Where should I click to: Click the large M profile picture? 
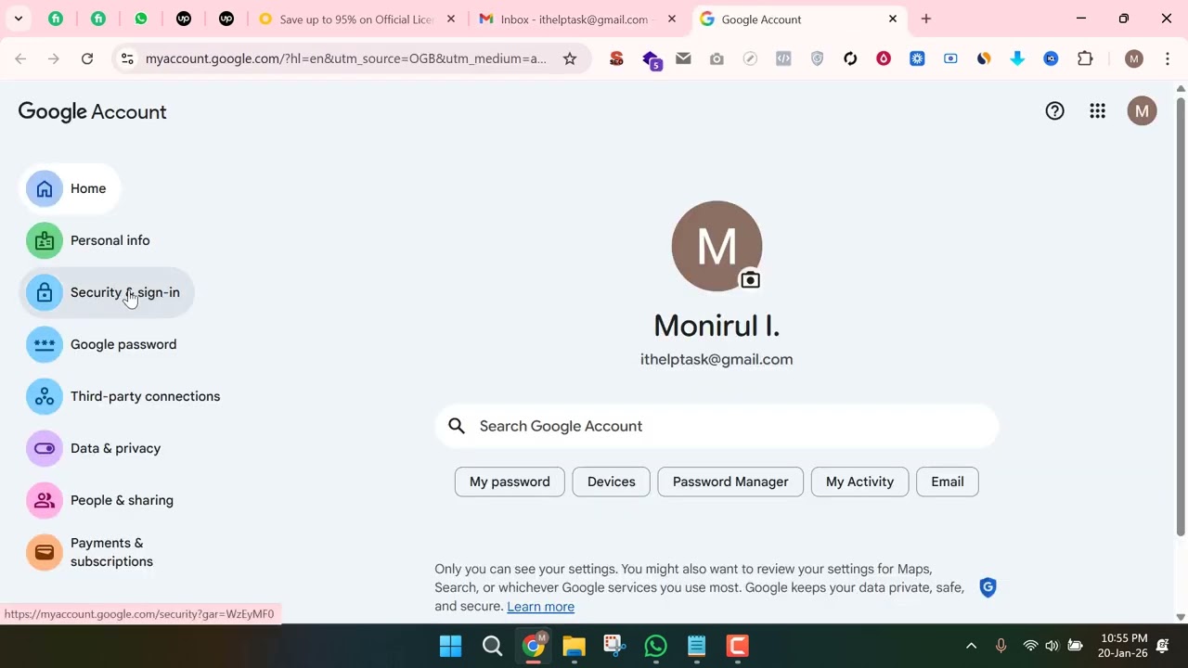tap(717, 246)
